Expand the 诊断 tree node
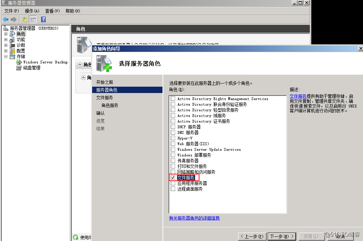The image size is (363, 241). point(6,45)
